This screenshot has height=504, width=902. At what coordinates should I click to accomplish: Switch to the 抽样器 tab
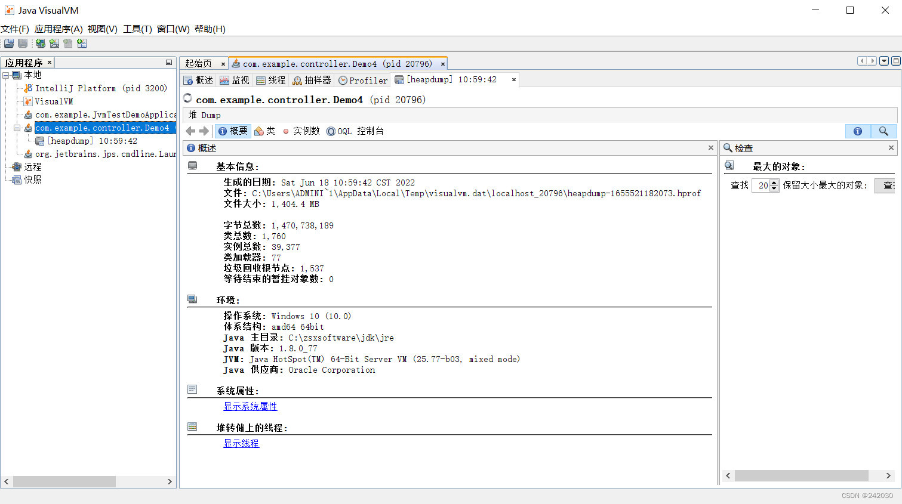pos(312,80)
